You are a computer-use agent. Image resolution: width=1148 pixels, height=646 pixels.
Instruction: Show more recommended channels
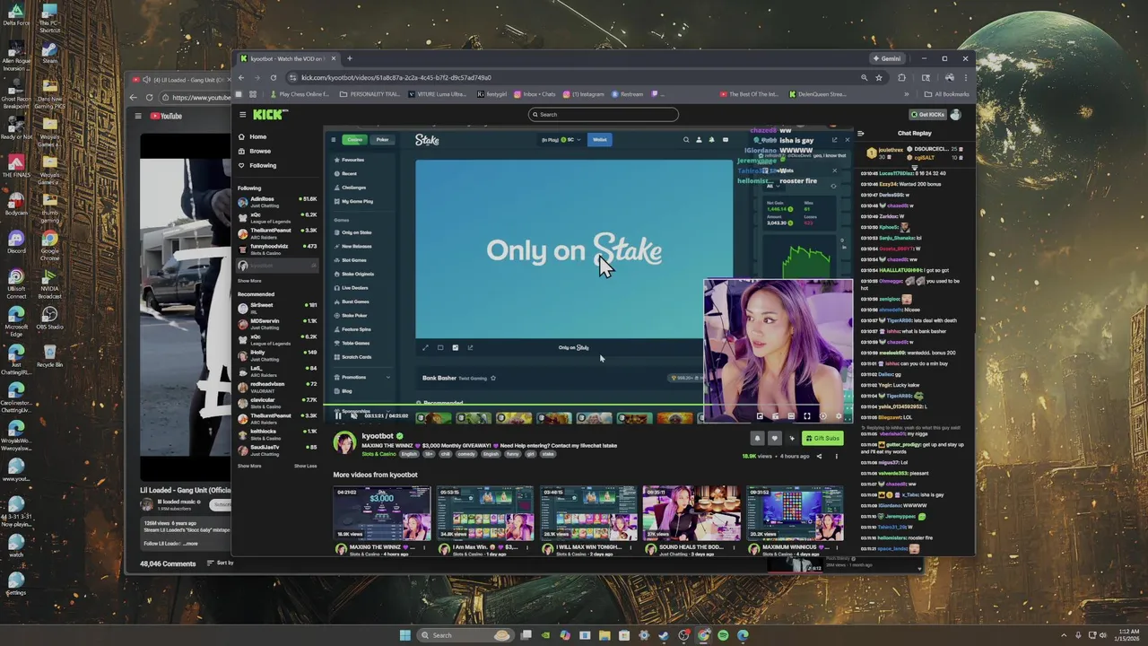(249, 466)
